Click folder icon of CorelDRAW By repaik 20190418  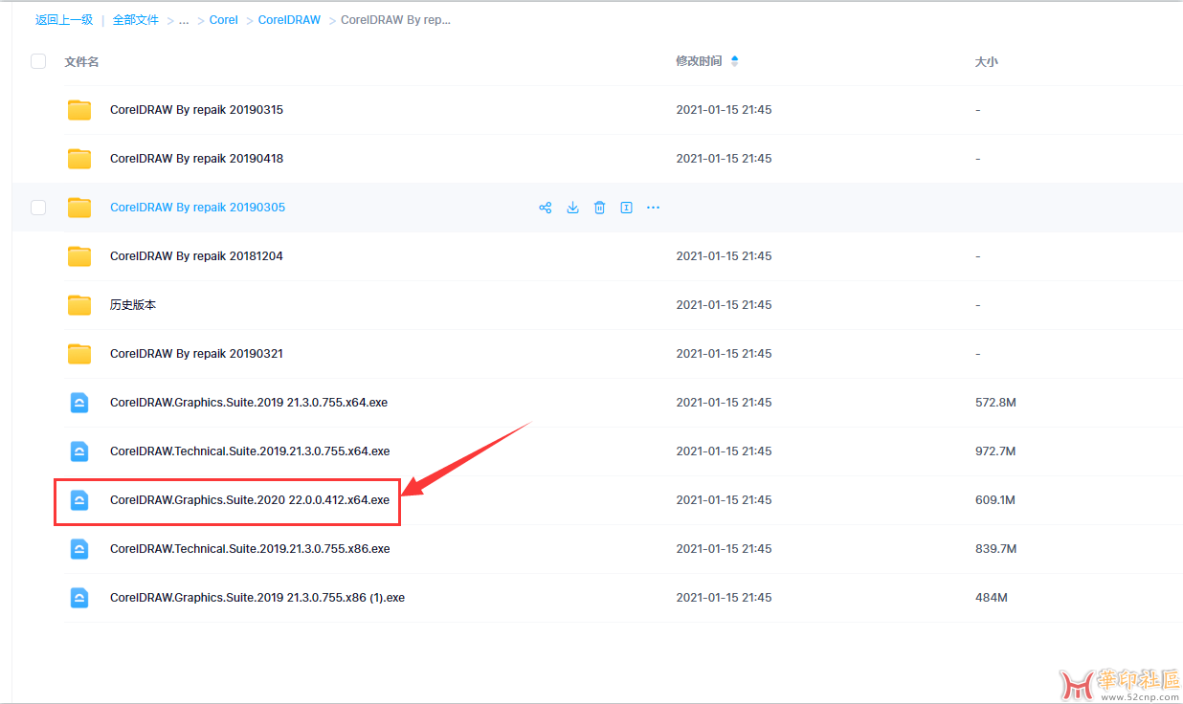pos(79,159)
